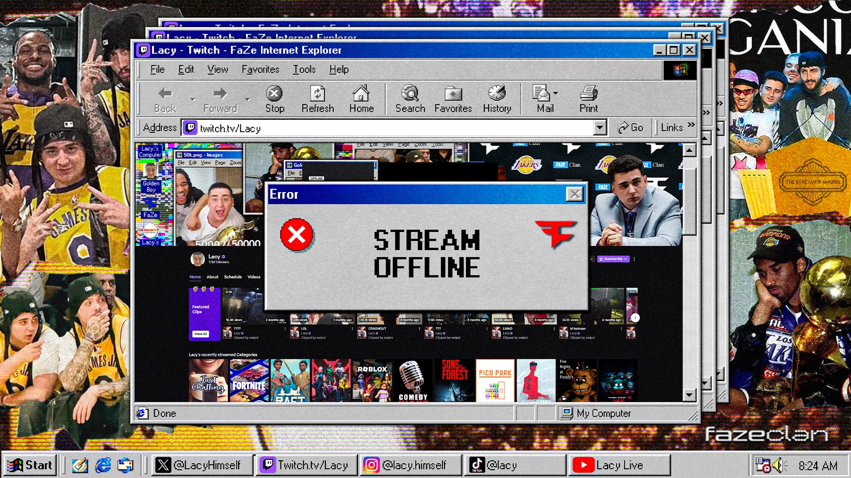Switch to the Videos tab on Lacy's channel
Screen dimensions: 851x478
254,277
